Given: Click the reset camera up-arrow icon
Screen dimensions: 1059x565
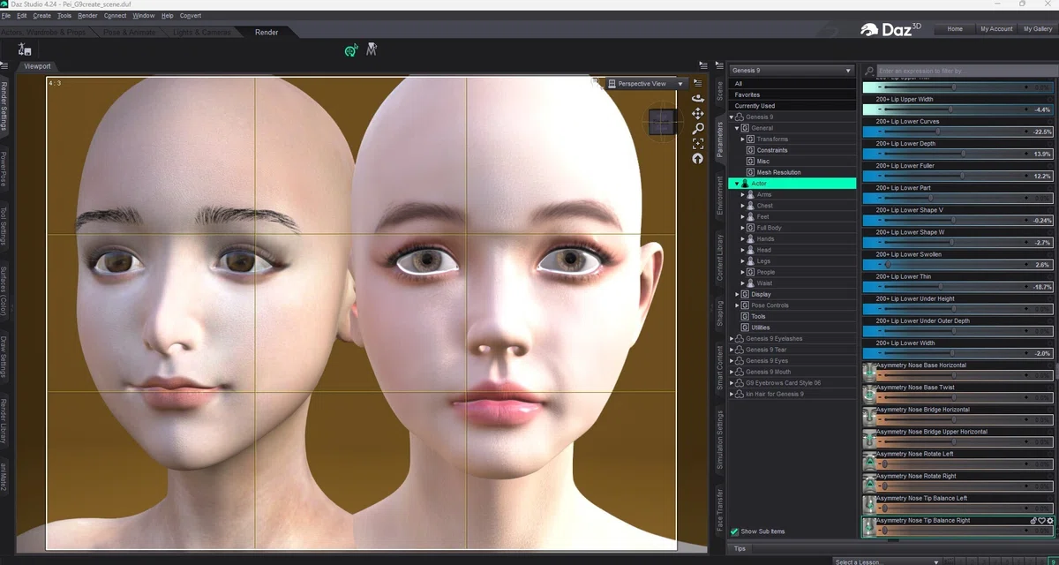Looking at the screenshot, I should click(697, 159).
